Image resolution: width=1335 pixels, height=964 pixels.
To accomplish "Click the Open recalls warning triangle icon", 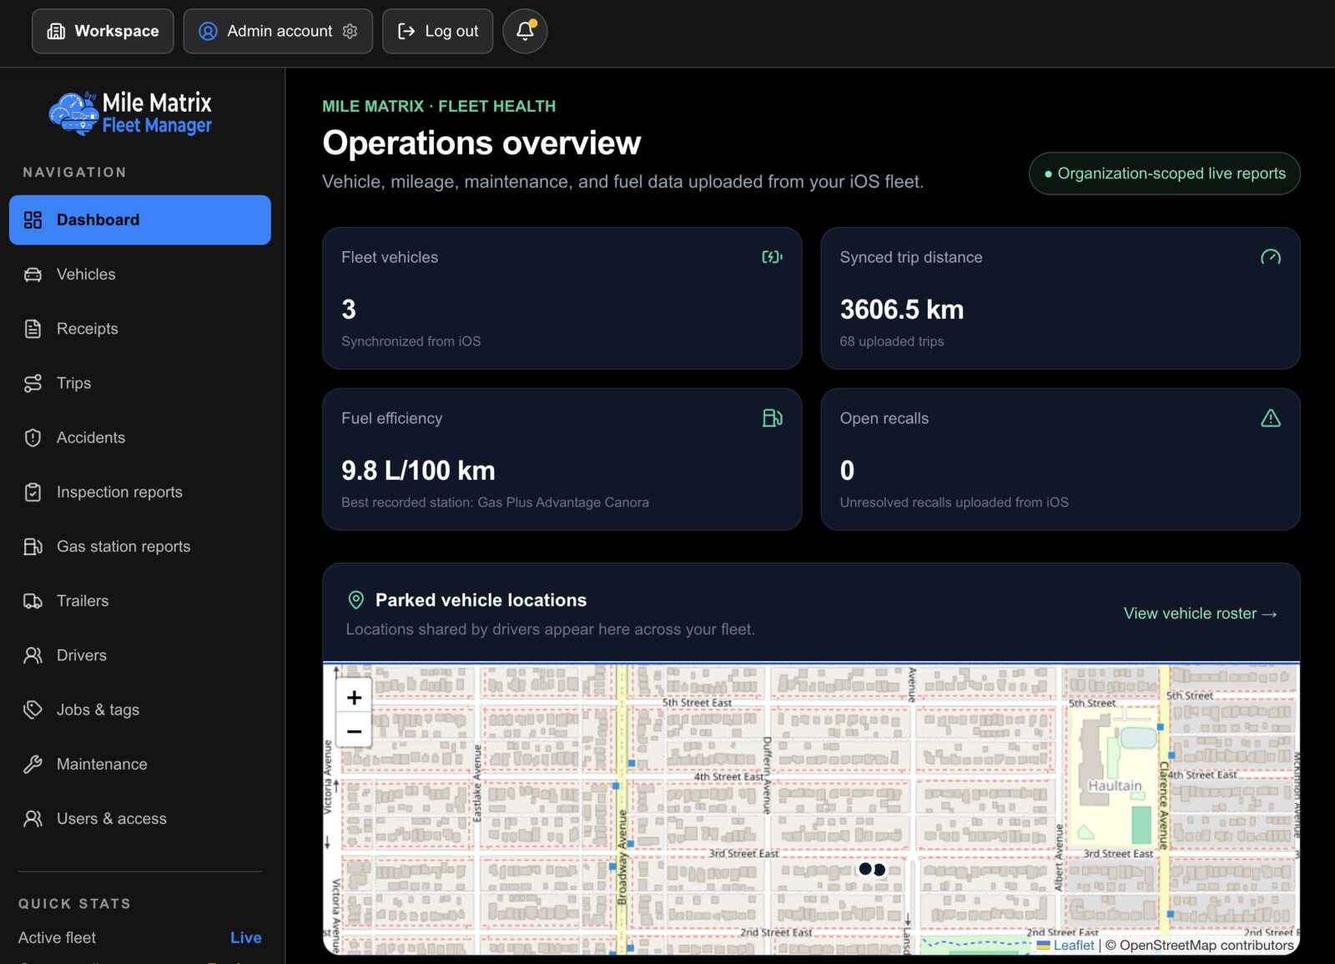I will pos(1270,418).
